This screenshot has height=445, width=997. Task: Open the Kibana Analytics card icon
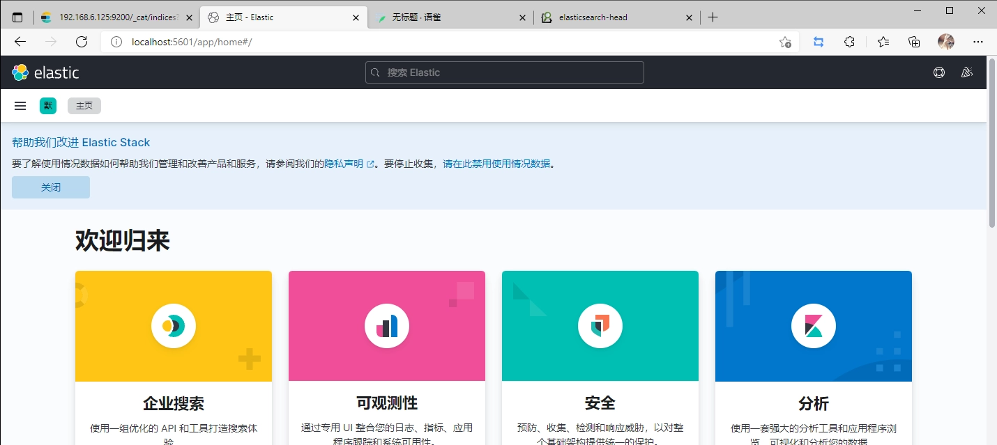click(x=813, y=325)
